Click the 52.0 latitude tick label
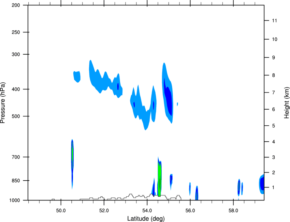Screen dimensions: 290x222 [104, 211]
